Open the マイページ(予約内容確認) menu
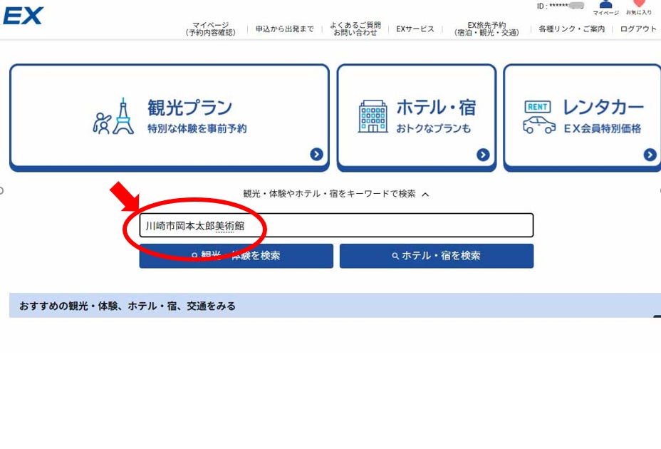The height and width of the screenshot is (449, 661). [x=211, y=29]
